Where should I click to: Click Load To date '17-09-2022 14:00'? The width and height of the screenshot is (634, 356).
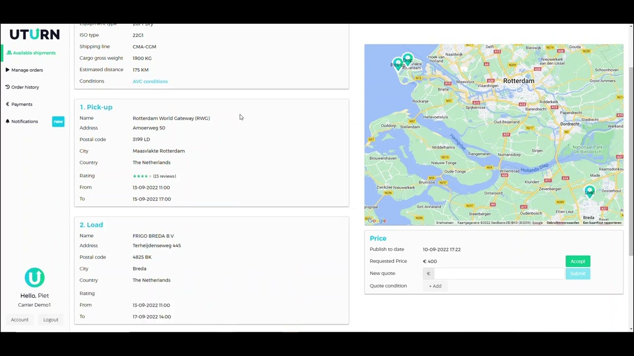152,317
